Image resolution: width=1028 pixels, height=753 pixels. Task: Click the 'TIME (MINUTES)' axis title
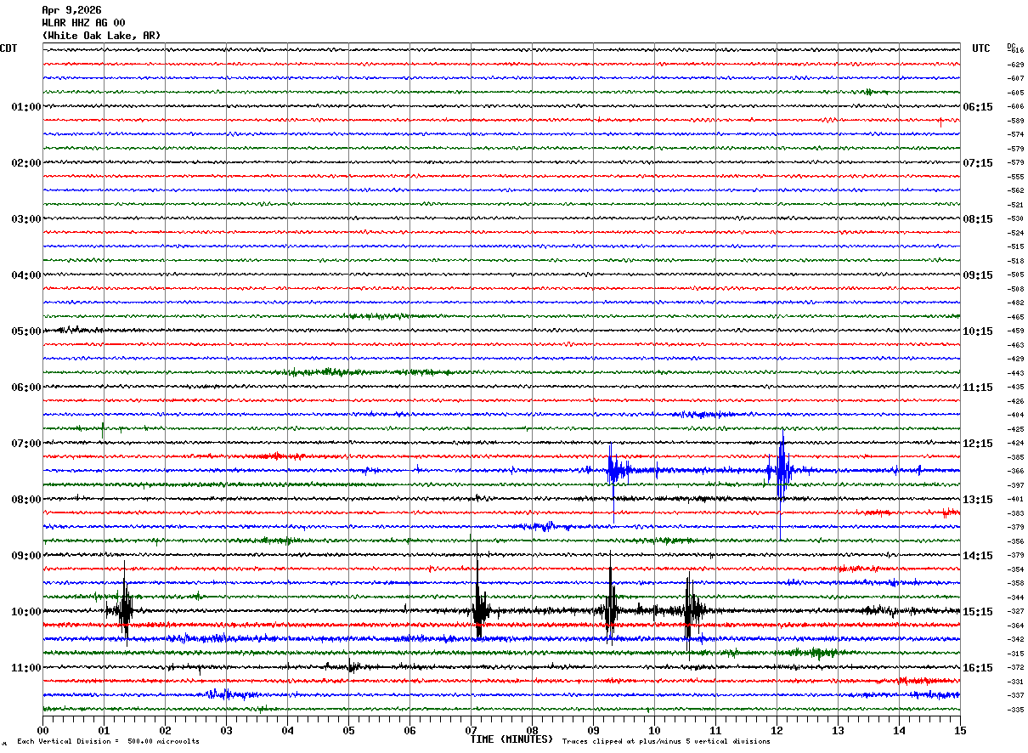(x=511, y=739)
